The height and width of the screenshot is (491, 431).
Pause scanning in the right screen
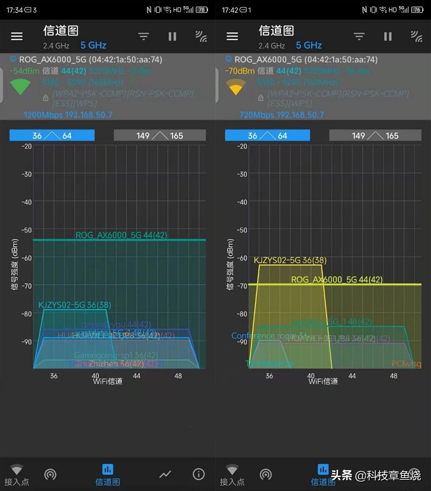388,36
